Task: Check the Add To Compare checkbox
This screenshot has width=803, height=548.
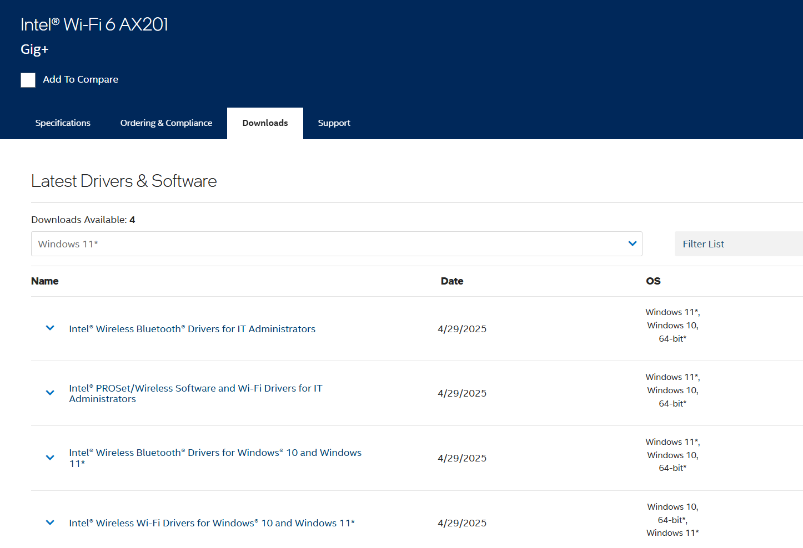Action: (x=28, y=80)
